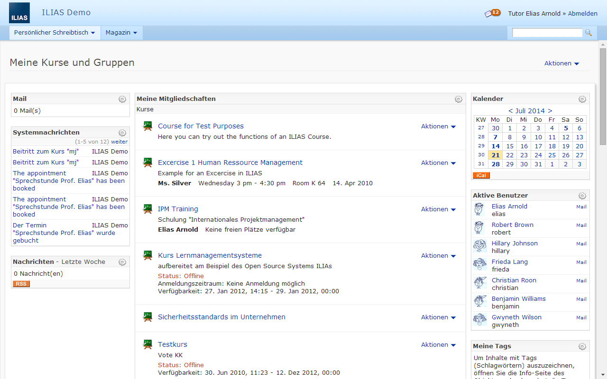Image resolution: width=607 pixels, height=379 pixels.
Task: Open the Magazin menu
Action: click(x=121, y=33)
